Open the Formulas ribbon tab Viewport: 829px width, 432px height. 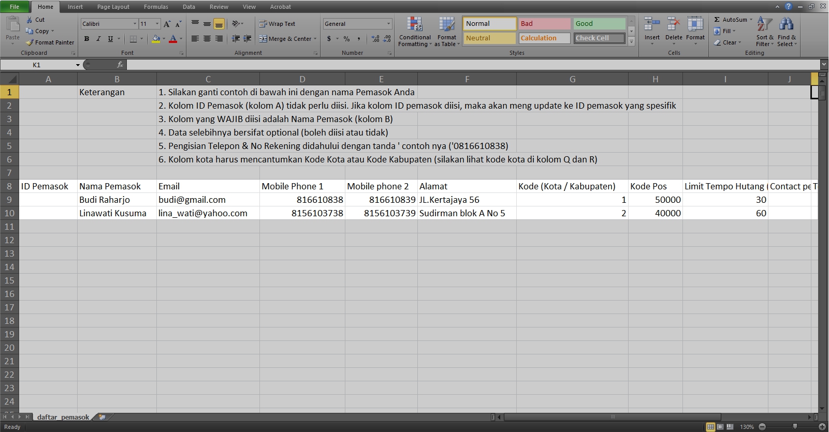(156, 7)
